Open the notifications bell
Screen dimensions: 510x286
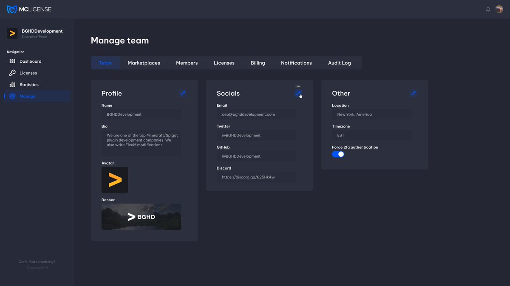point(488,9)
